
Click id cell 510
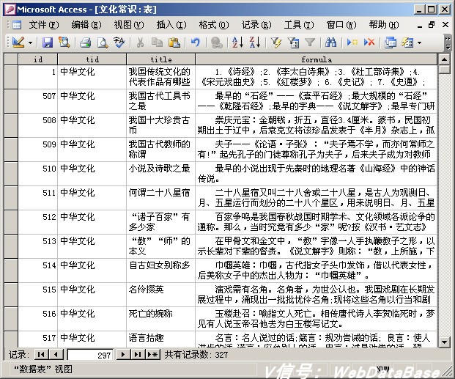pyautogui.click(x=37, y=174)
